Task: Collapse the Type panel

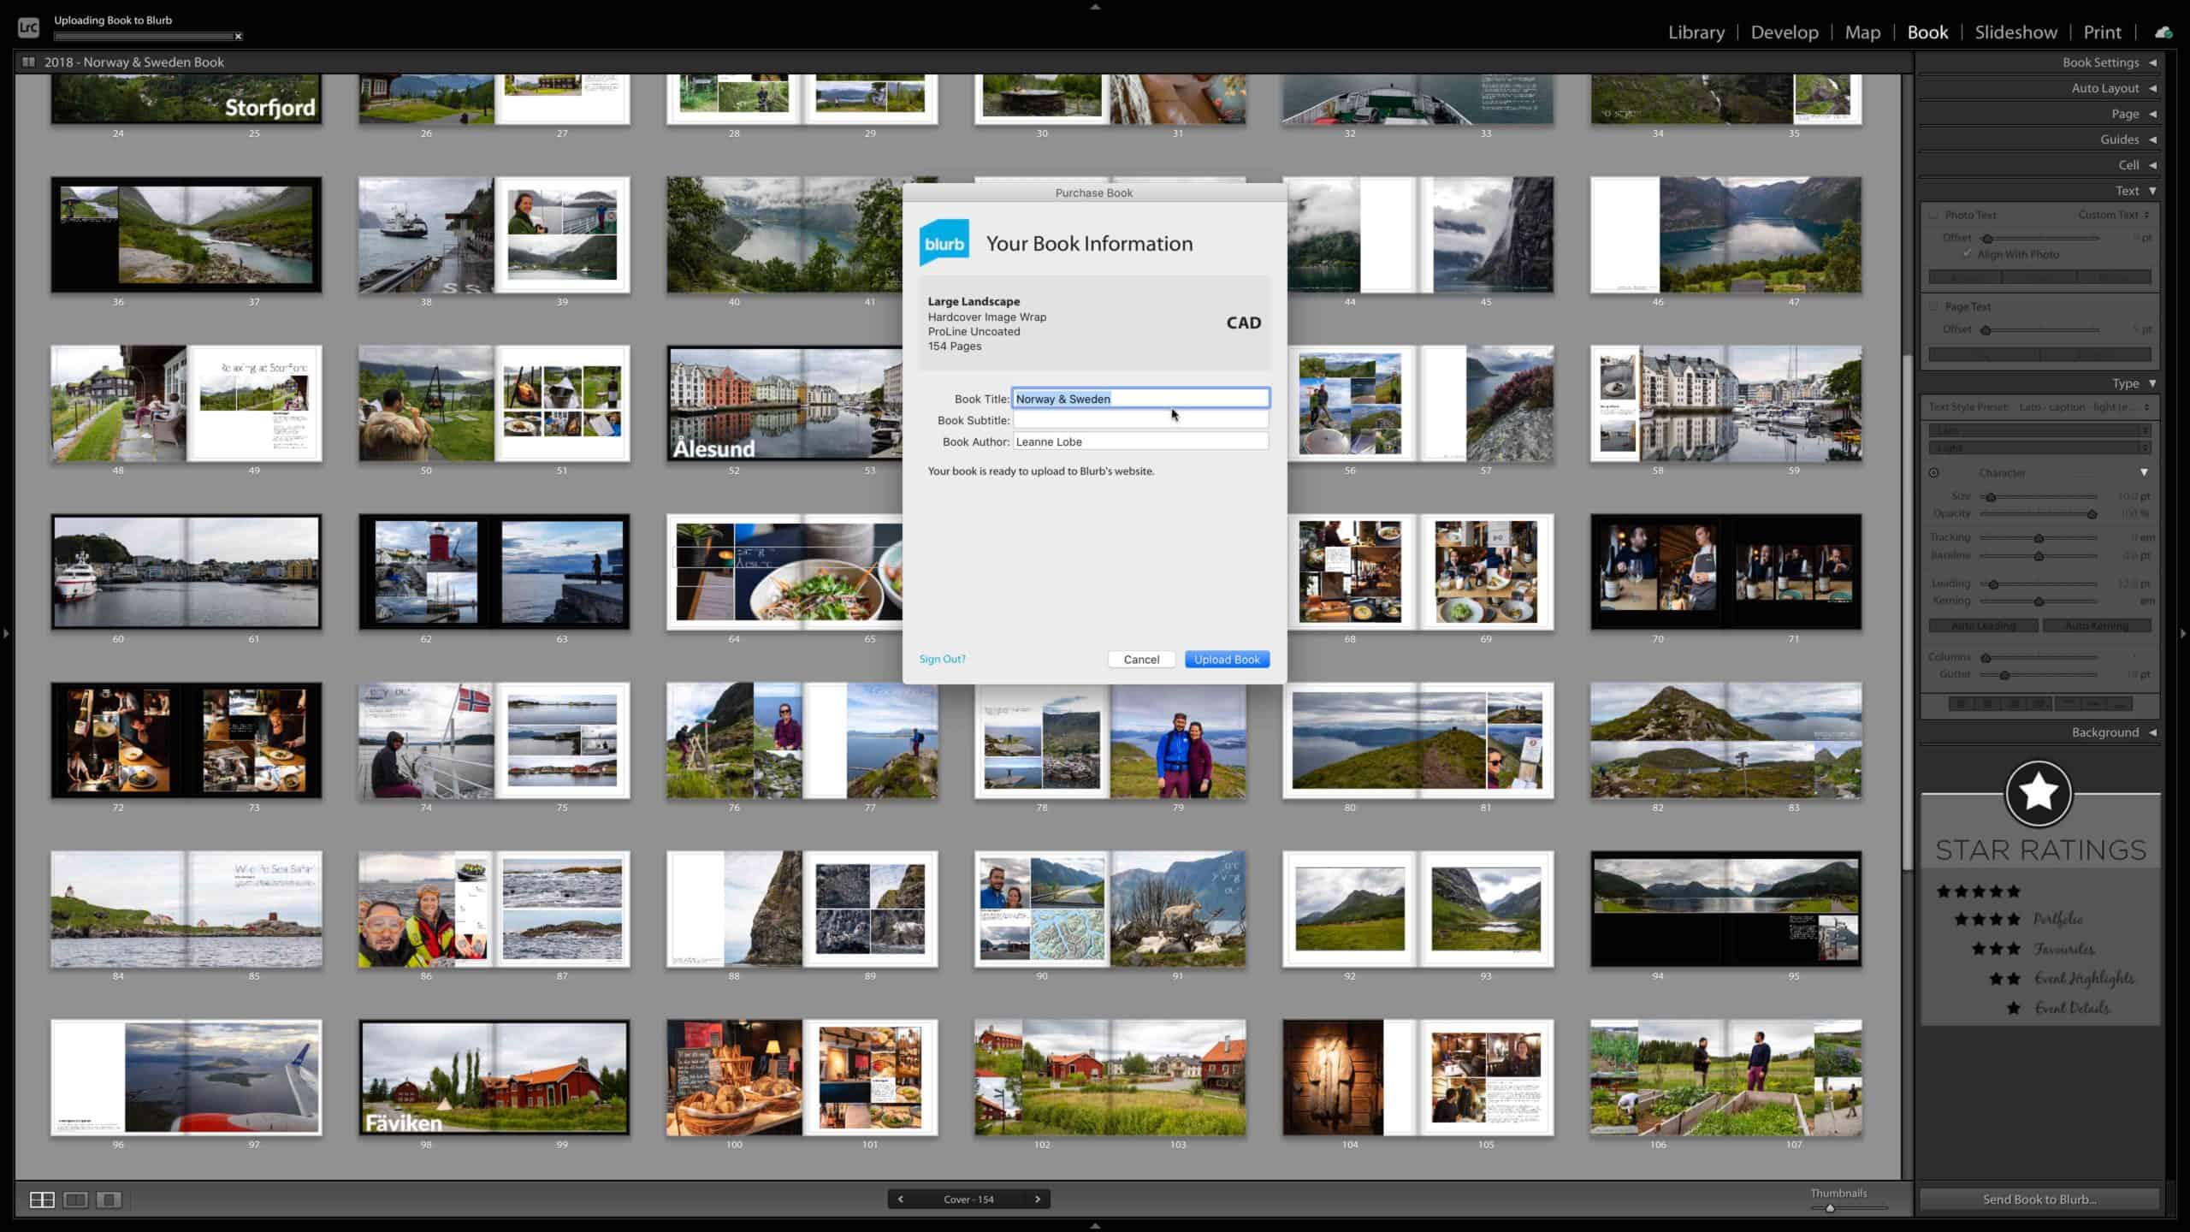Action: [x=2153, y=384]
